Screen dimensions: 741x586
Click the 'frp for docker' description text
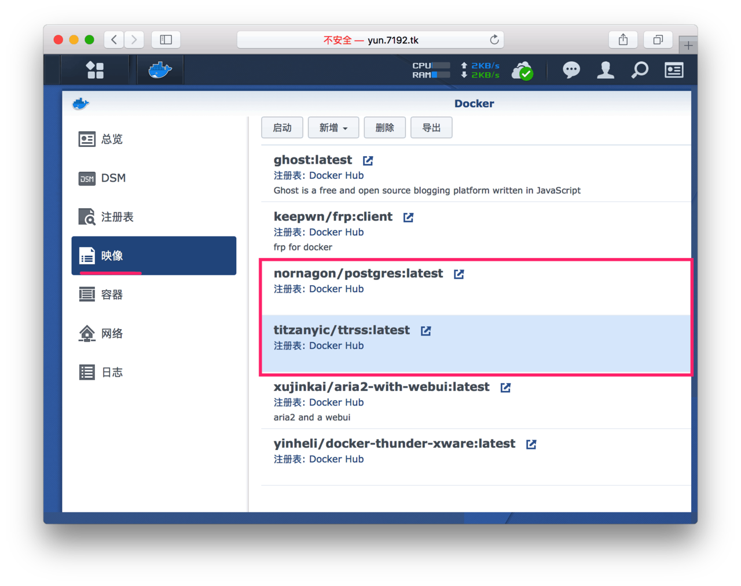tap(303, 247)
